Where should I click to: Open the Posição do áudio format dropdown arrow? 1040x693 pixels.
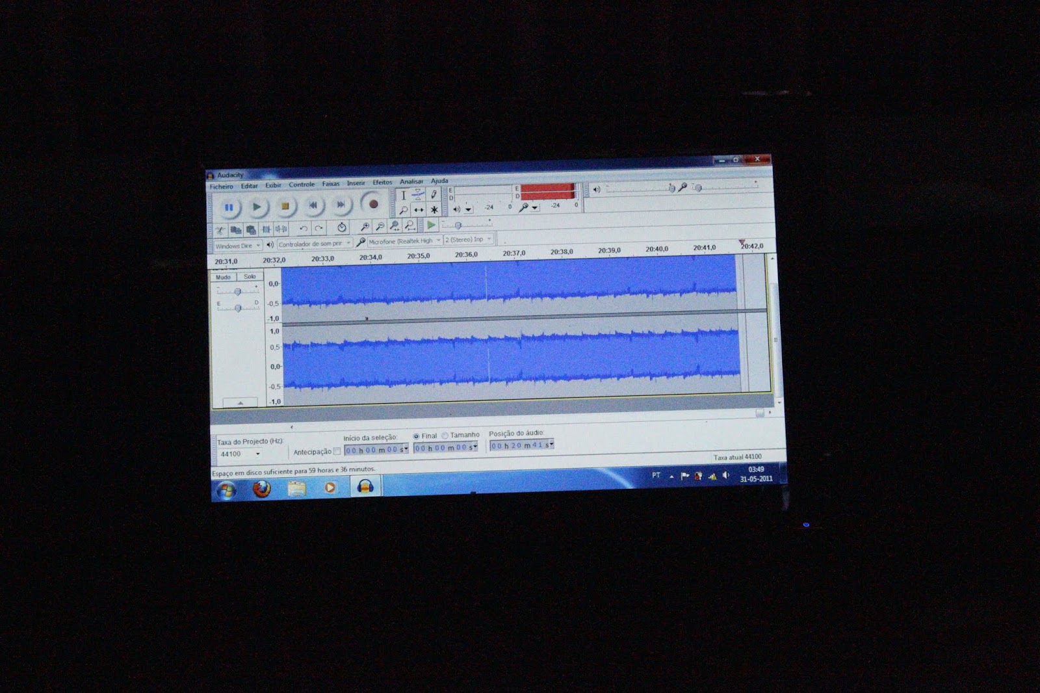click(551, 445)
